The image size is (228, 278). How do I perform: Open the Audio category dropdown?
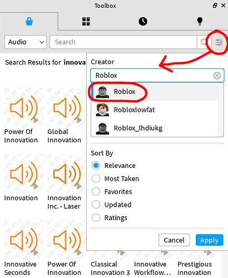click(26, 42)
